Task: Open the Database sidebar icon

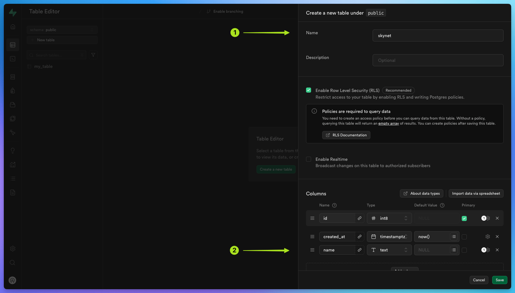Action: (x=13, y=77)
